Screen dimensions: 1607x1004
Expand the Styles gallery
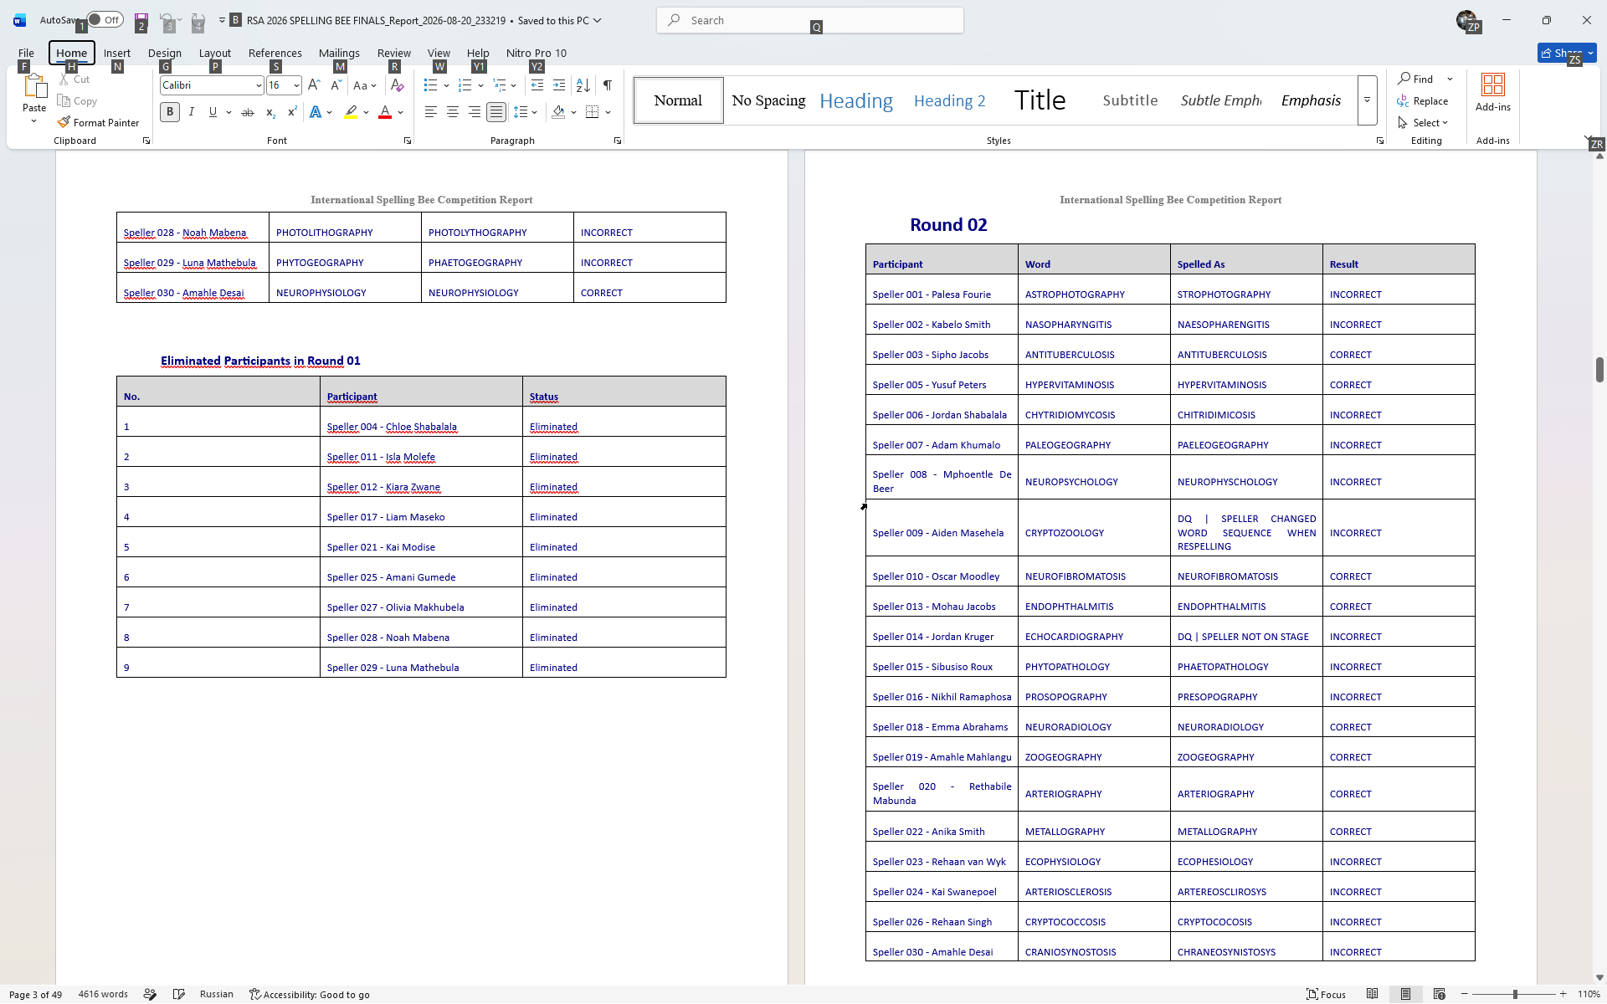1367,100
